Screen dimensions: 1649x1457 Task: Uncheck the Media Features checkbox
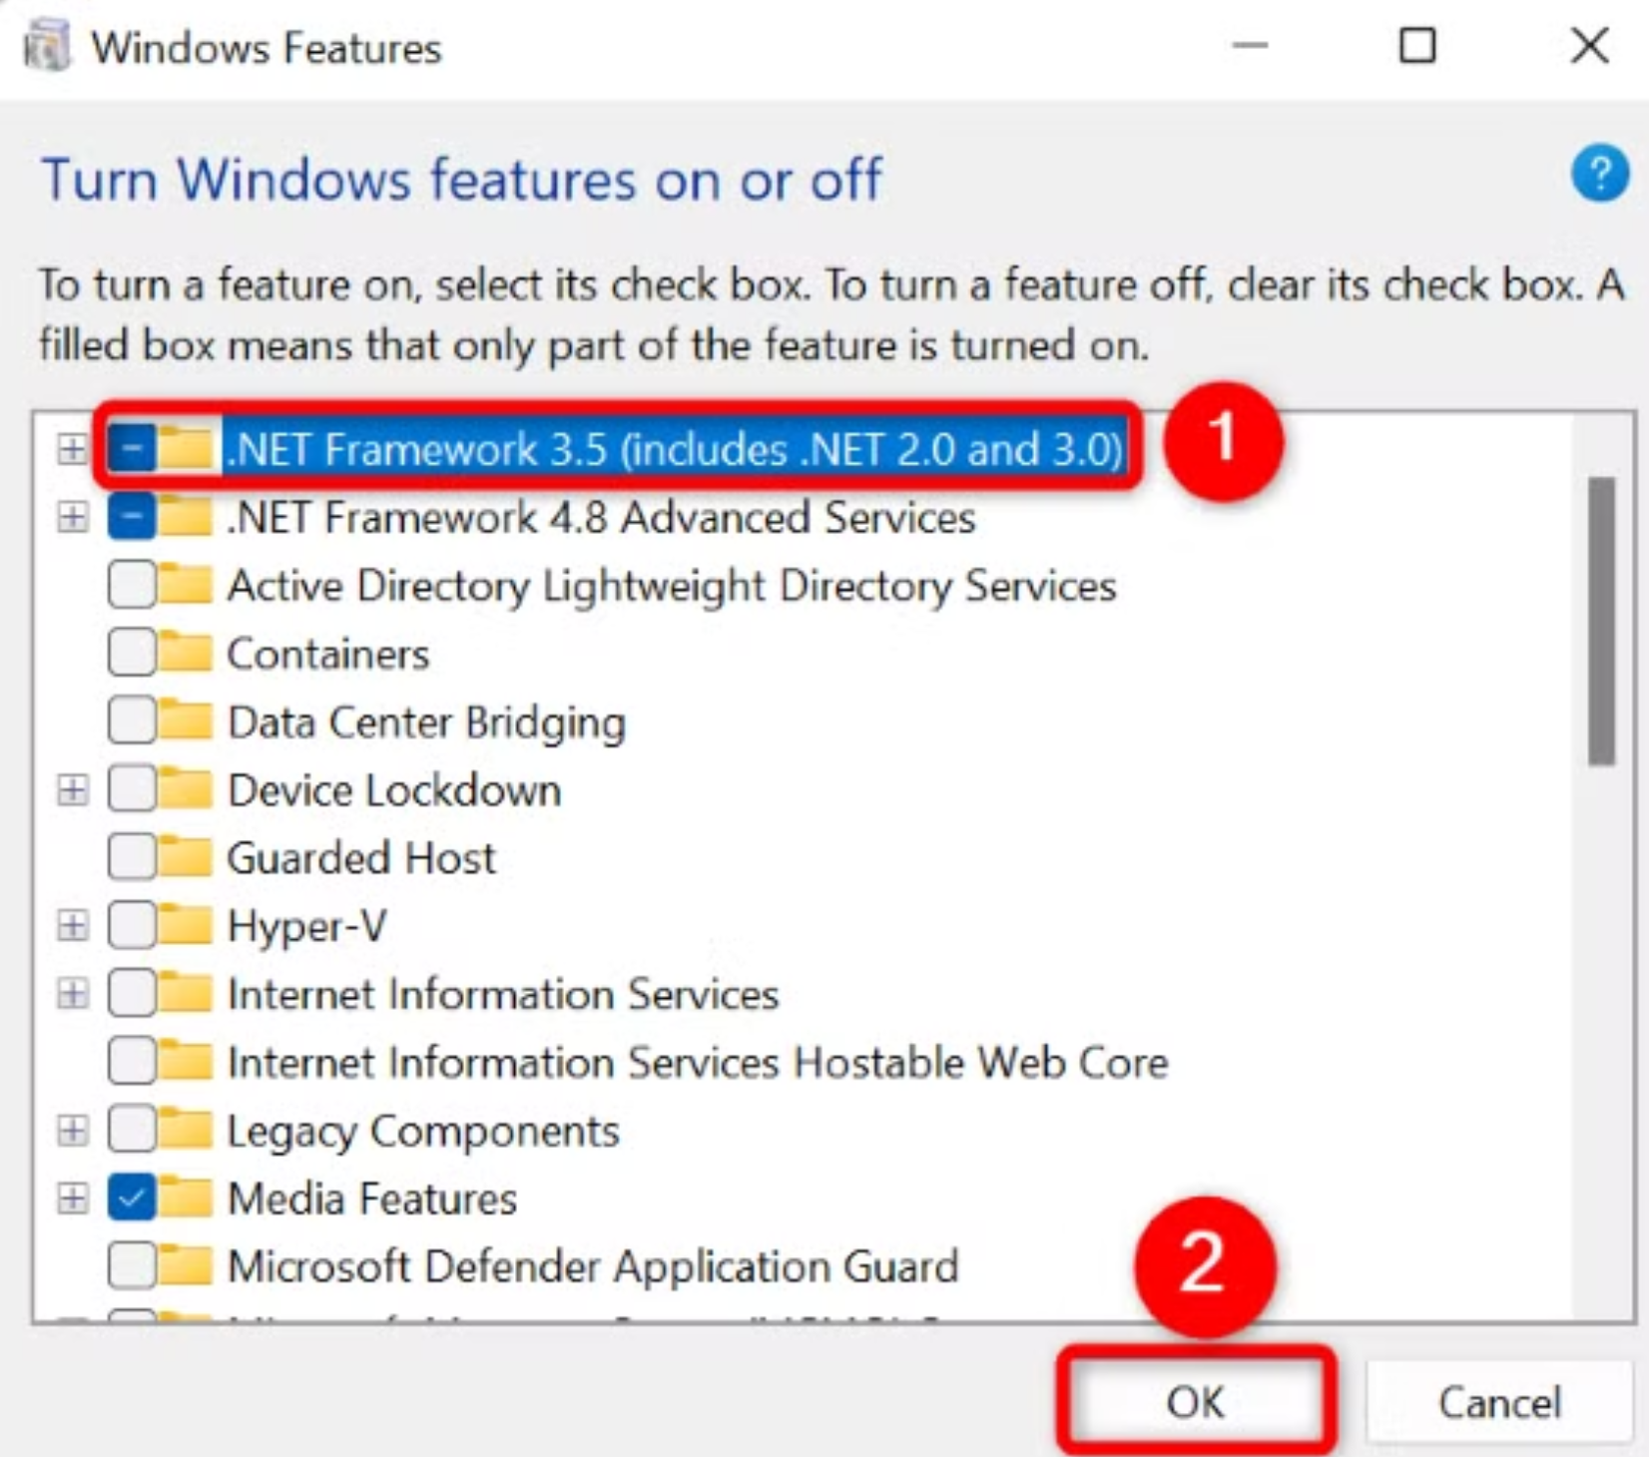[132, 1199]
